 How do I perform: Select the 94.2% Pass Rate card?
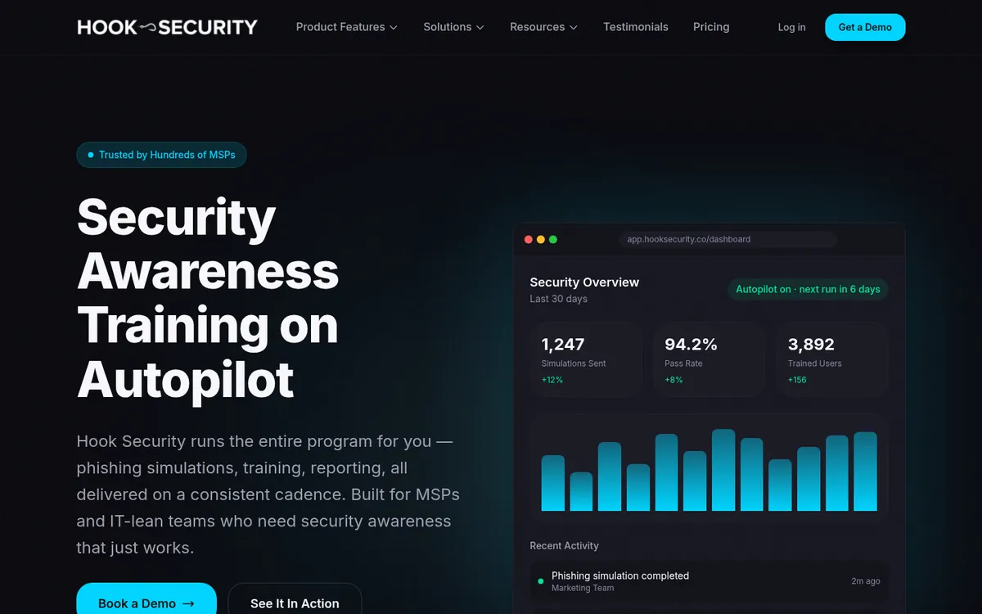[709, 360]
